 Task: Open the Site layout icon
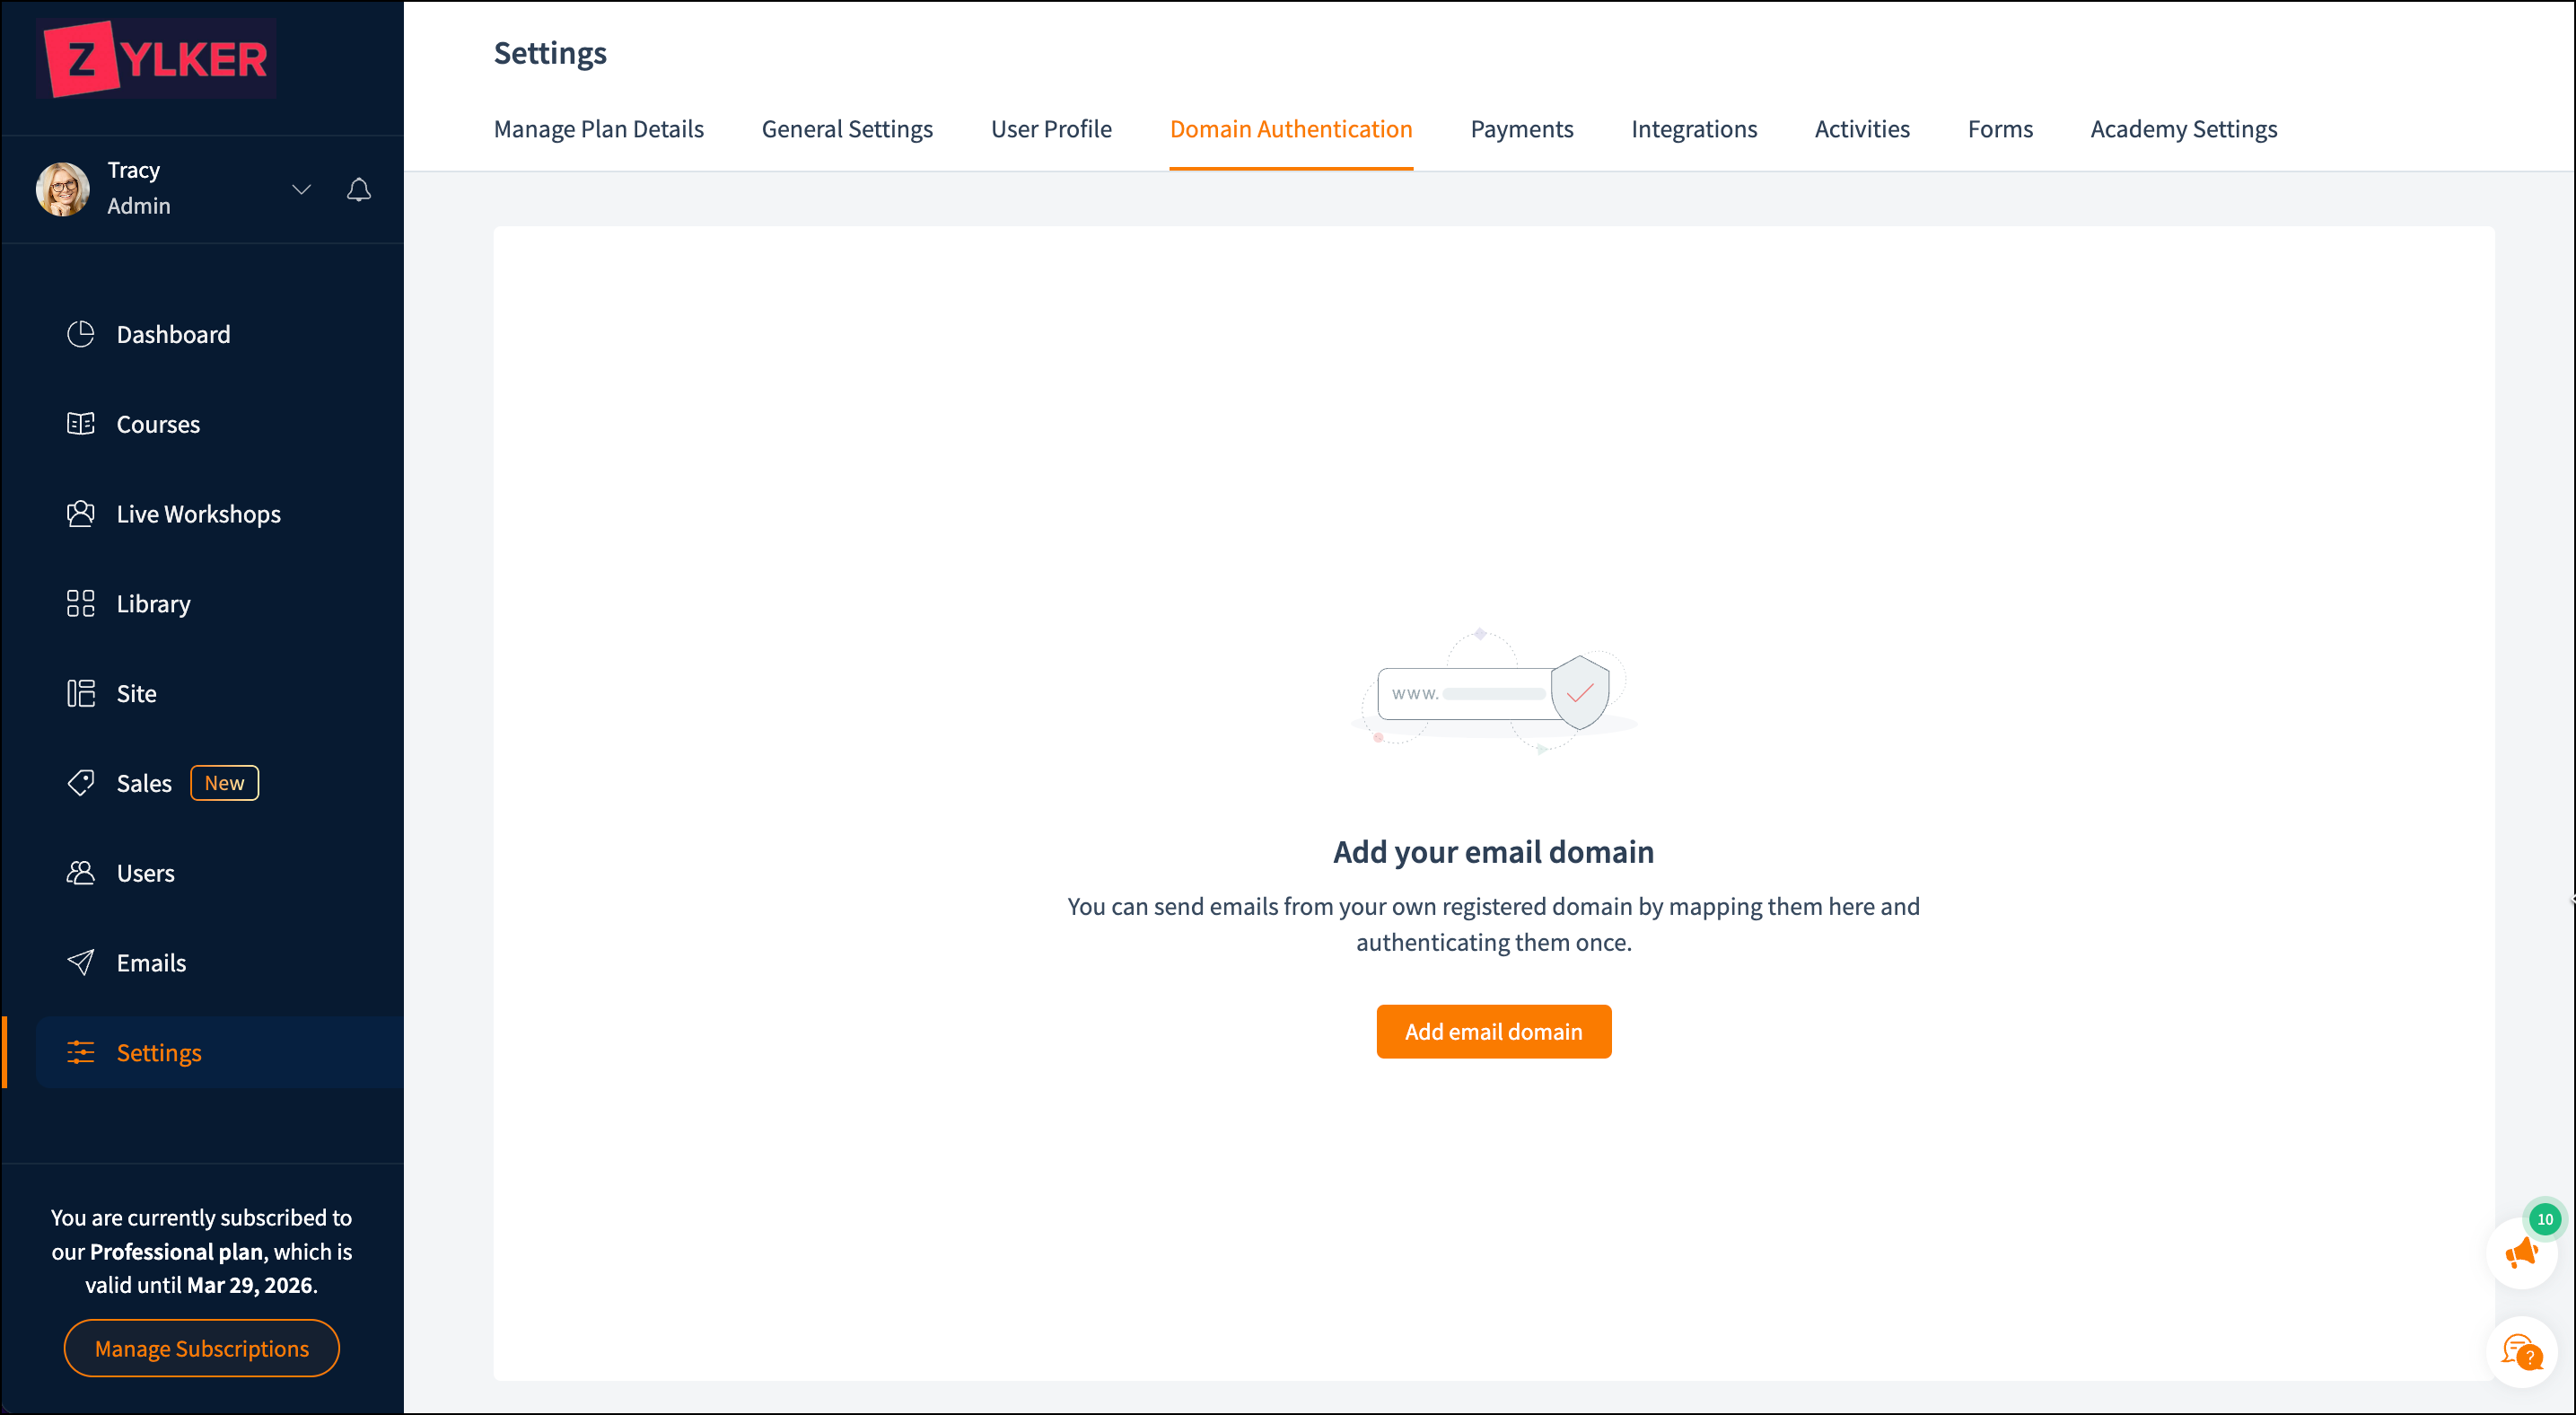(x=81, y=693)
